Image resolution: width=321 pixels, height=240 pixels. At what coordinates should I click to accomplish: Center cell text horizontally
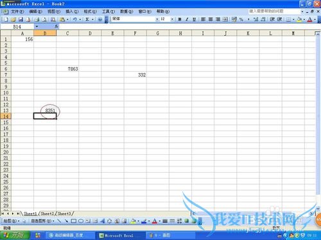click(211, 19)
